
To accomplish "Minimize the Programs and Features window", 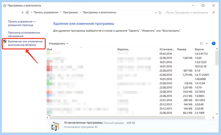I will pos(193,6).
